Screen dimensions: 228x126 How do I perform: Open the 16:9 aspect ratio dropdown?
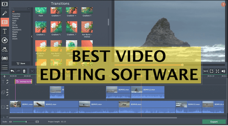click(206, 71)
